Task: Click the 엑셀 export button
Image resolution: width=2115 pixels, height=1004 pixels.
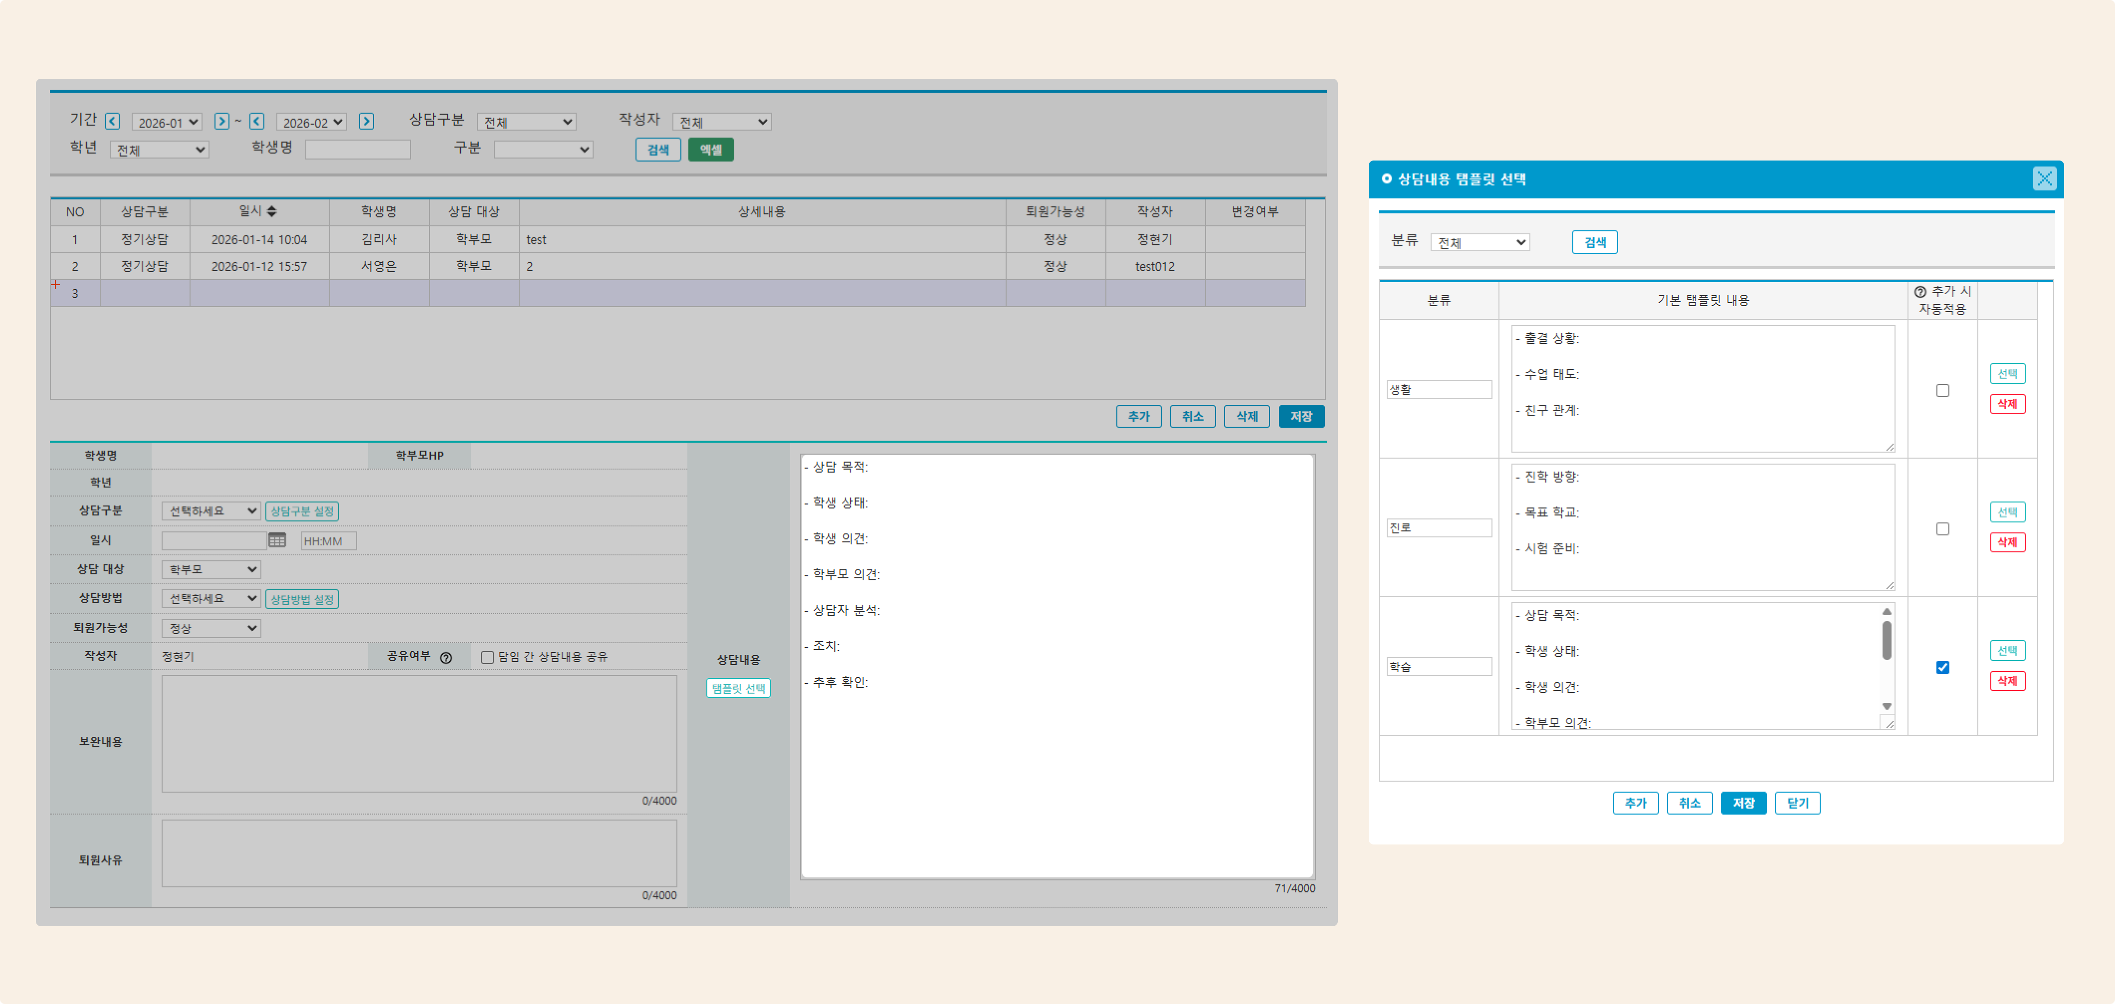Action: coord(710,149)
